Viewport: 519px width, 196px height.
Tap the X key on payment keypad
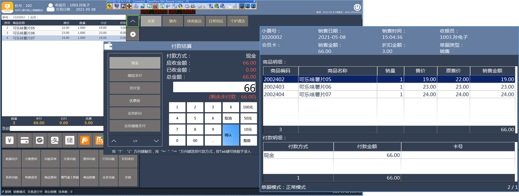(231, 107)
